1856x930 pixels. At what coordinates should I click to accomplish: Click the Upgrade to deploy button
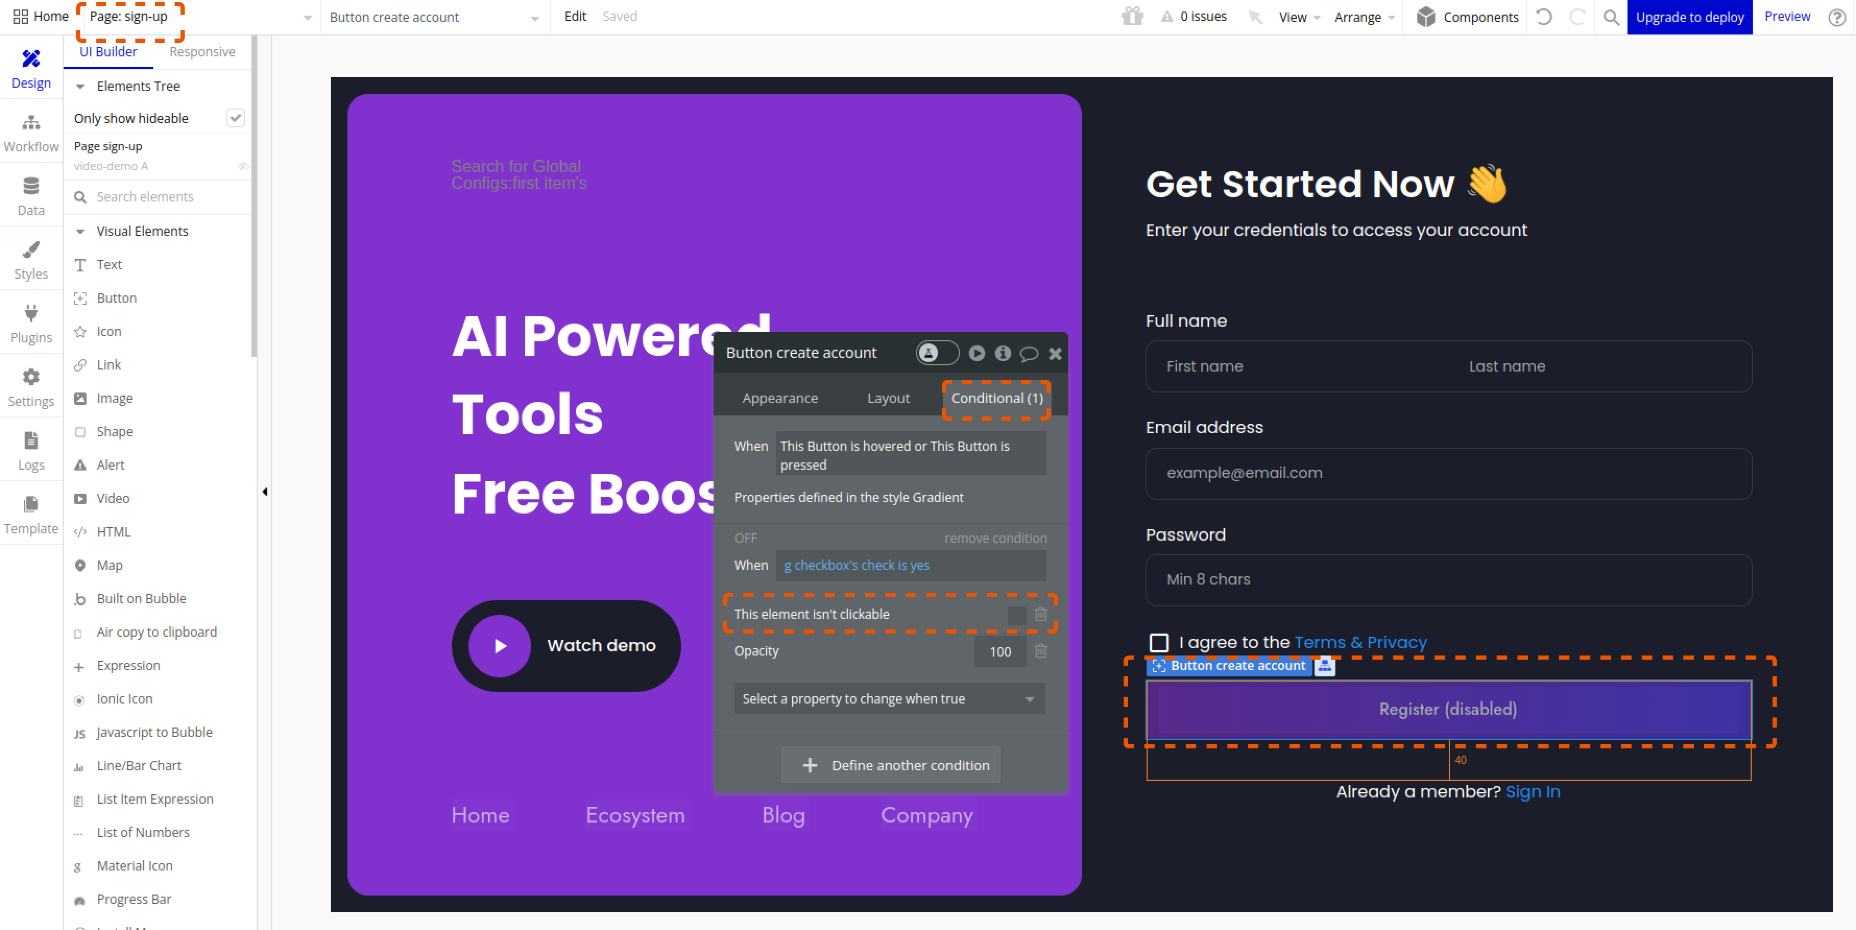tap(1689, 17)
